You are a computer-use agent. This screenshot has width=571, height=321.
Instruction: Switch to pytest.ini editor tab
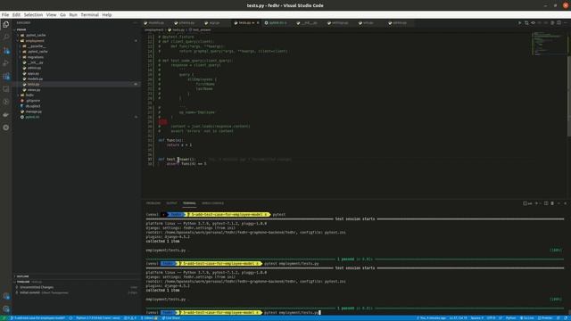[277, 22]
